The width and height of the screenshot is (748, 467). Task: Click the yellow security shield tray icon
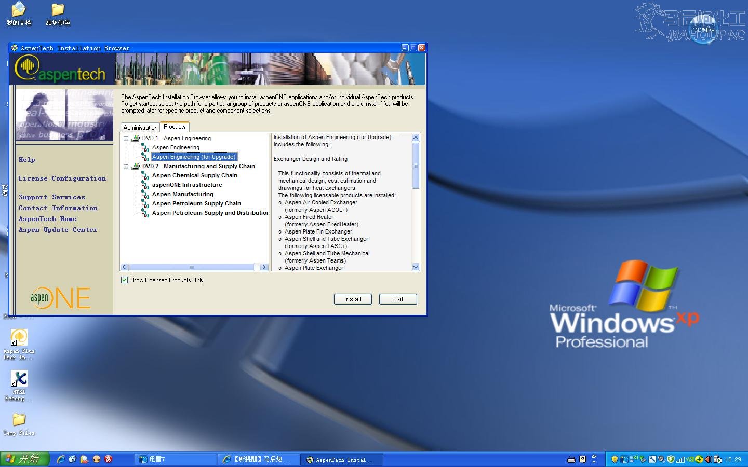(x=615, y=459)
